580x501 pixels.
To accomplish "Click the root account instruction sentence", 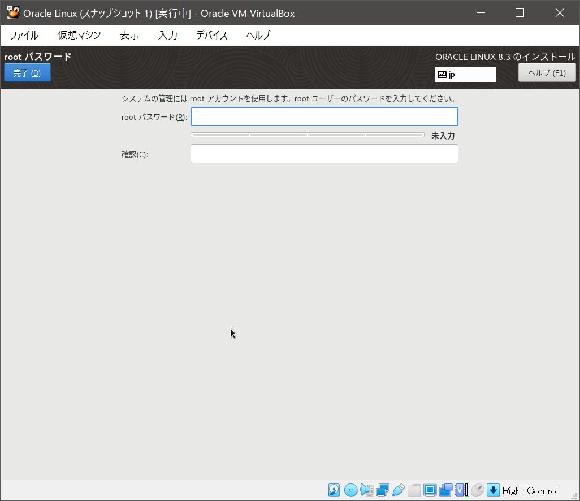I will tap(289, 99).
